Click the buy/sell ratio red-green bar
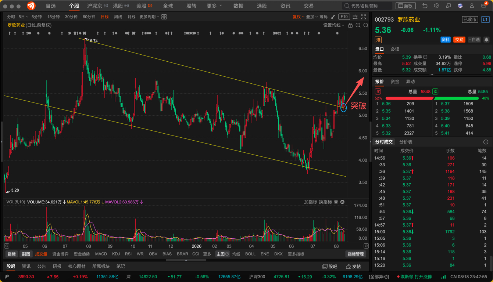 tap(432, 98)
